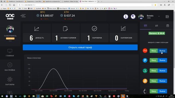The height and width of the screenshot is (98, 175).
Task: Click Вывод for Ethereum
Action: click(x=162, y=91)
